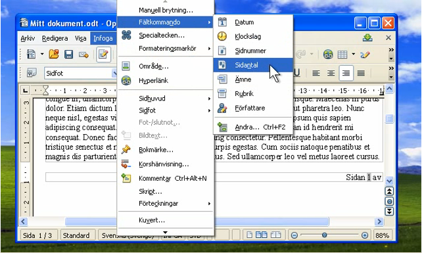Insert Kommentar comment
The width and height of the screenshot is (422, 253).
coord(166,178)
